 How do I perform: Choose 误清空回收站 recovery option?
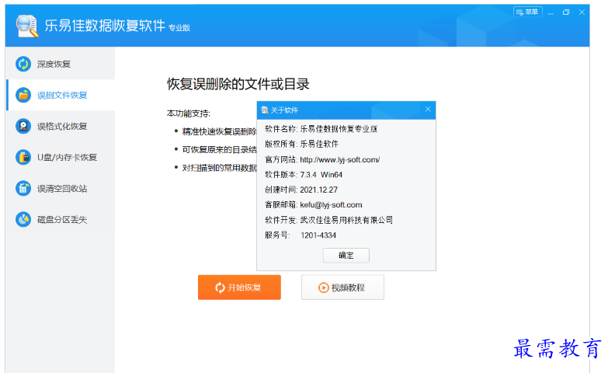pyautogui.click(x=61, y=188)
